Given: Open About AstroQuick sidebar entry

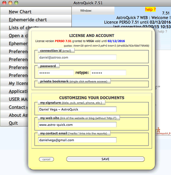Looking at the screenshot, I should click(14, 115).
